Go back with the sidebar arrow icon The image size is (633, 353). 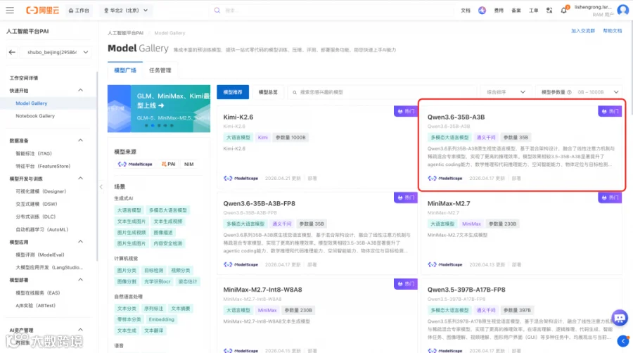click(12, 52)
